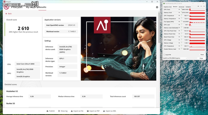
Task: Open Advanced tab in GPU-Z
Action: (x=181, y=7)
